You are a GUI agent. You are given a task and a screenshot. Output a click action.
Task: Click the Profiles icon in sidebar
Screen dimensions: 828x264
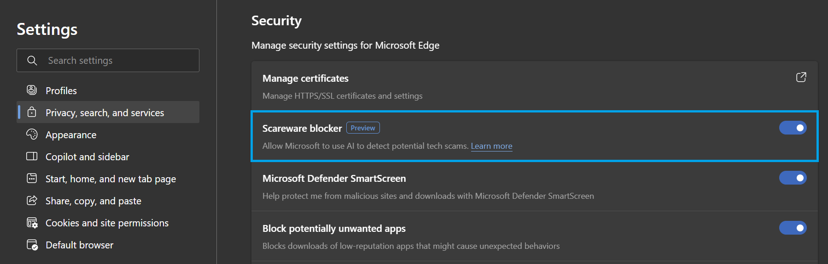(x=32, y=90)
